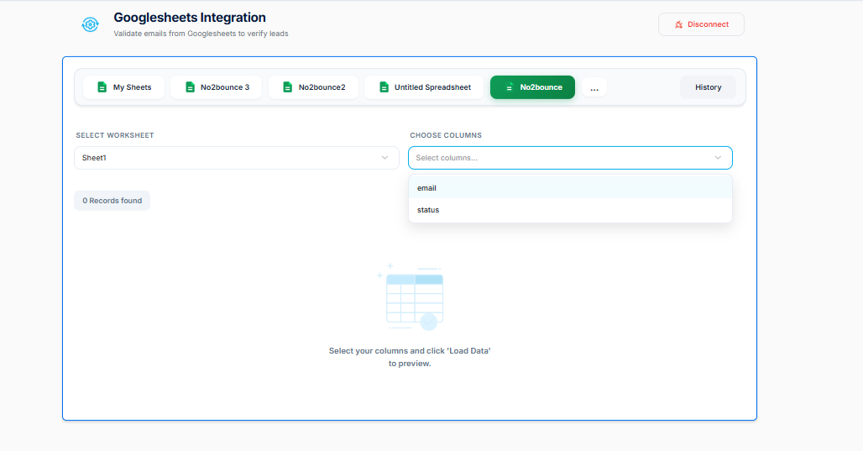The width and height of the screenshot is (863, 451).
Task: Click the Select columns input field
Action: 570,158
